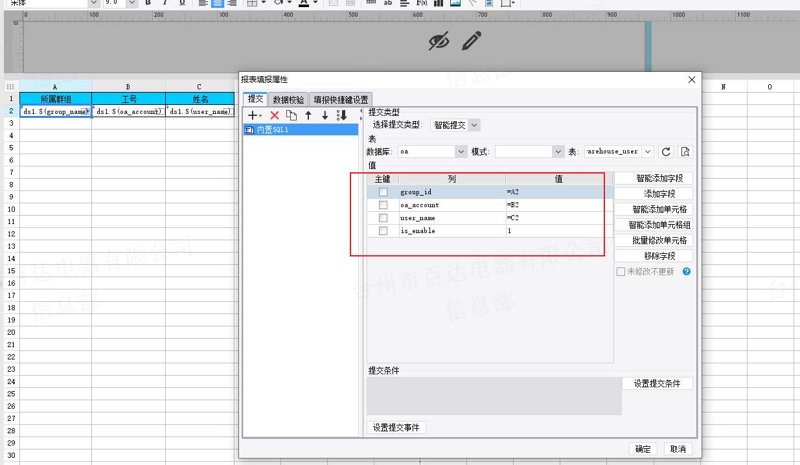Click the 设置提交事件 button
This screenshot has width=800, height=465.
pos(396,427)
